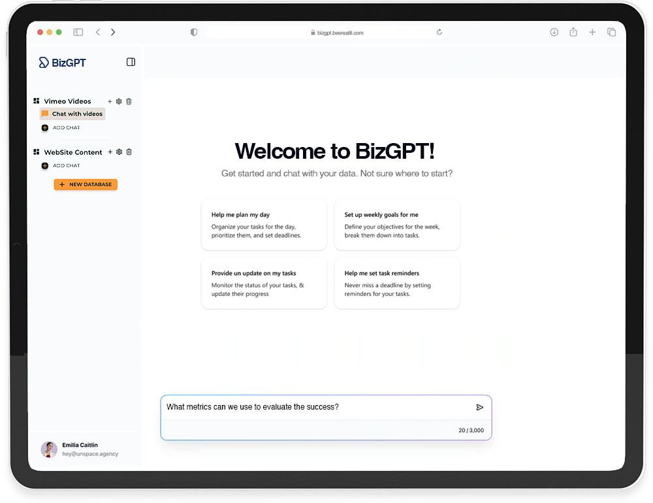Delete the Vimeo Videos database

coord(129,101)
